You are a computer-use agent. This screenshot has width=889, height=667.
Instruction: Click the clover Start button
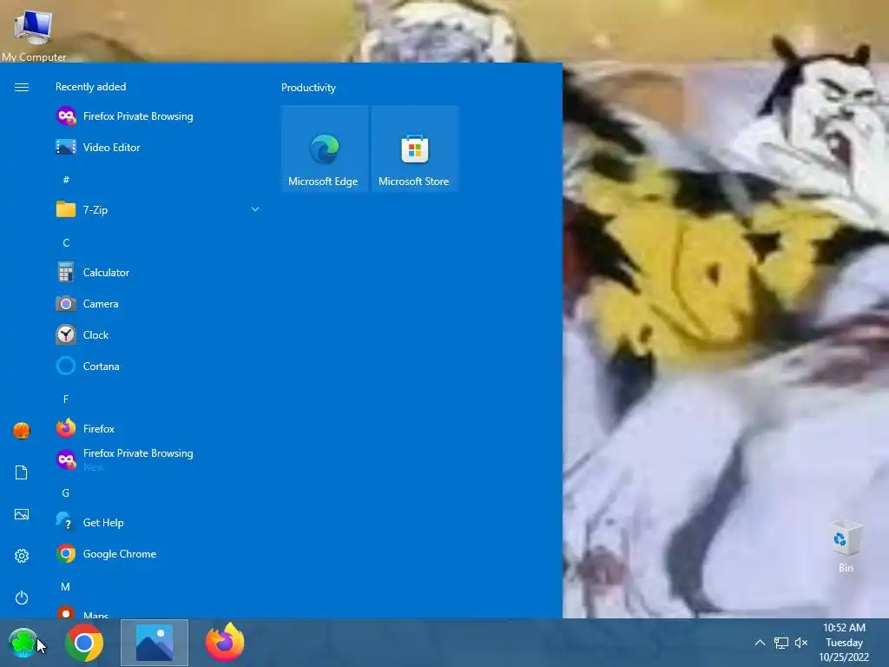[x=23, y=643]
